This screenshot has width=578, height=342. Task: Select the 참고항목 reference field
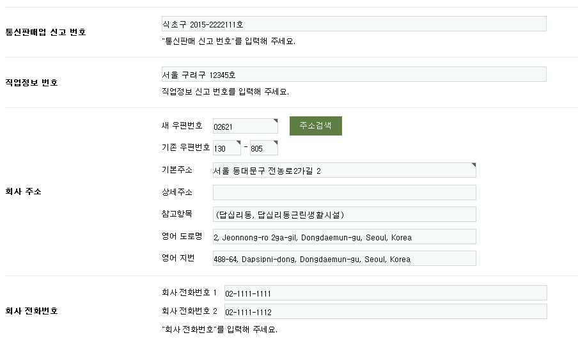(x=344, y=214)
